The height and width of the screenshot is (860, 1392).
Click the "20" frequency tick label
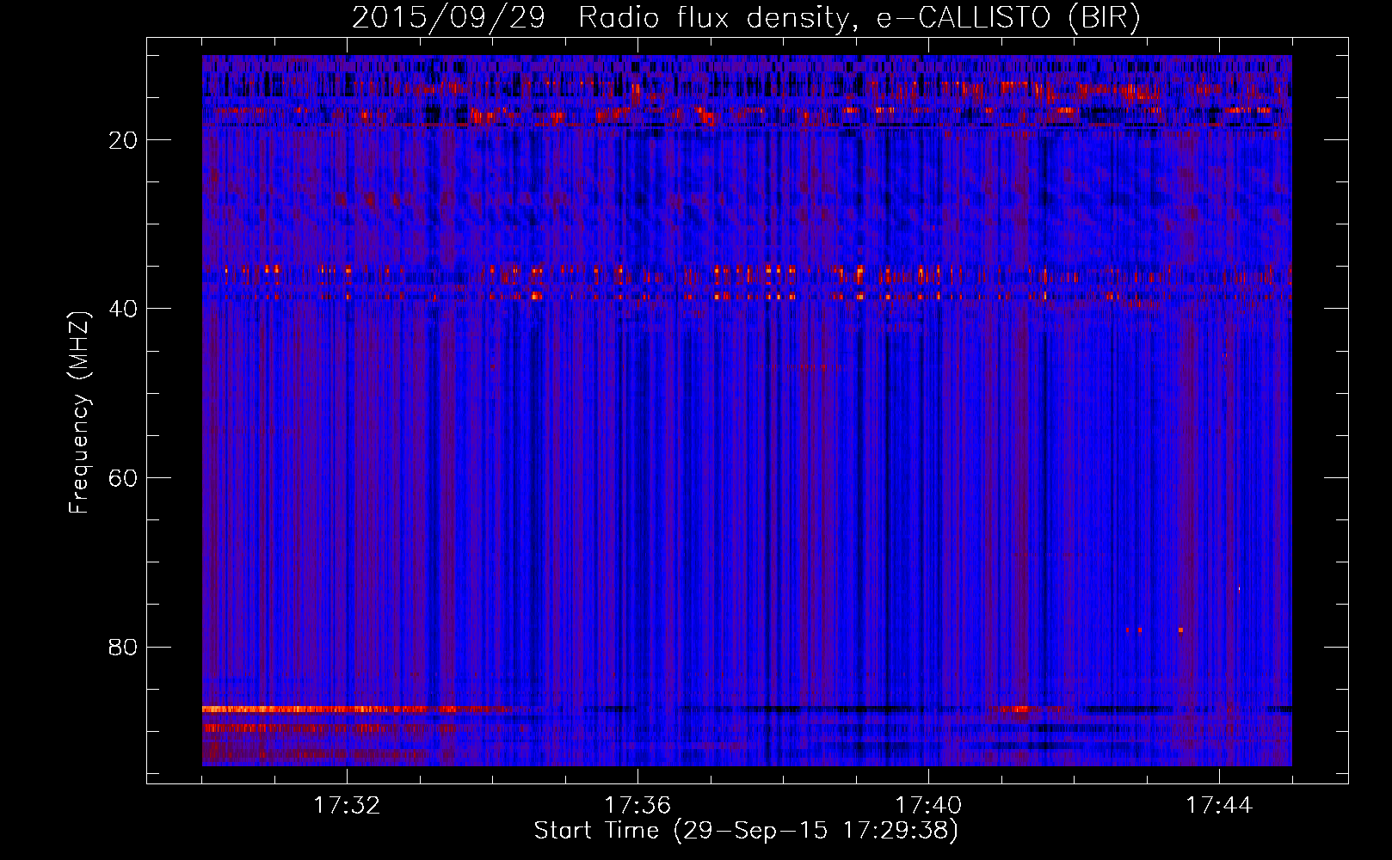pos(123,140)
